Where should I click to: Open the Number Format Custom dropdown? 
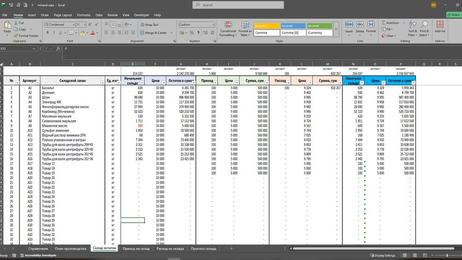click(x=213, y=25)
